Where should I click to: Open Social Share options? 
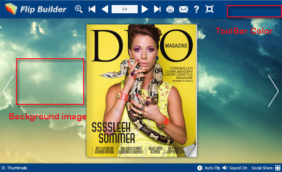pos(266,168)
